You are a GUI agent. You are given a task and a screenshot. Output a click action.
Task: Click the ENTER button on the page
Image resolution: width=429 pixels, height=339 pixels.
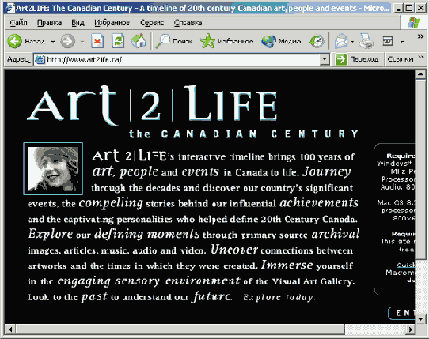pos(402,313)
